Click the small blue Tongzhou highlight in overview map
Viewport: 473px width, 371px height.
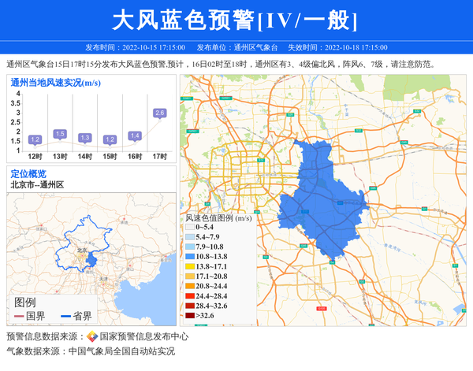(91, 259)
